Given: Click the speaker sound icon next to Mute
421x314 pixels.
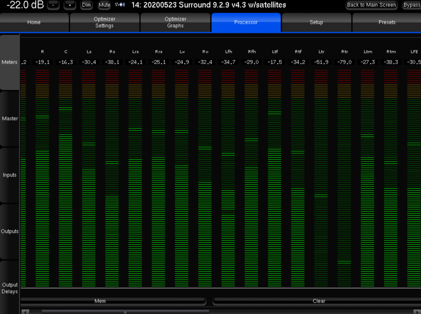Looking at the screenshot, I should coord(120,5).
